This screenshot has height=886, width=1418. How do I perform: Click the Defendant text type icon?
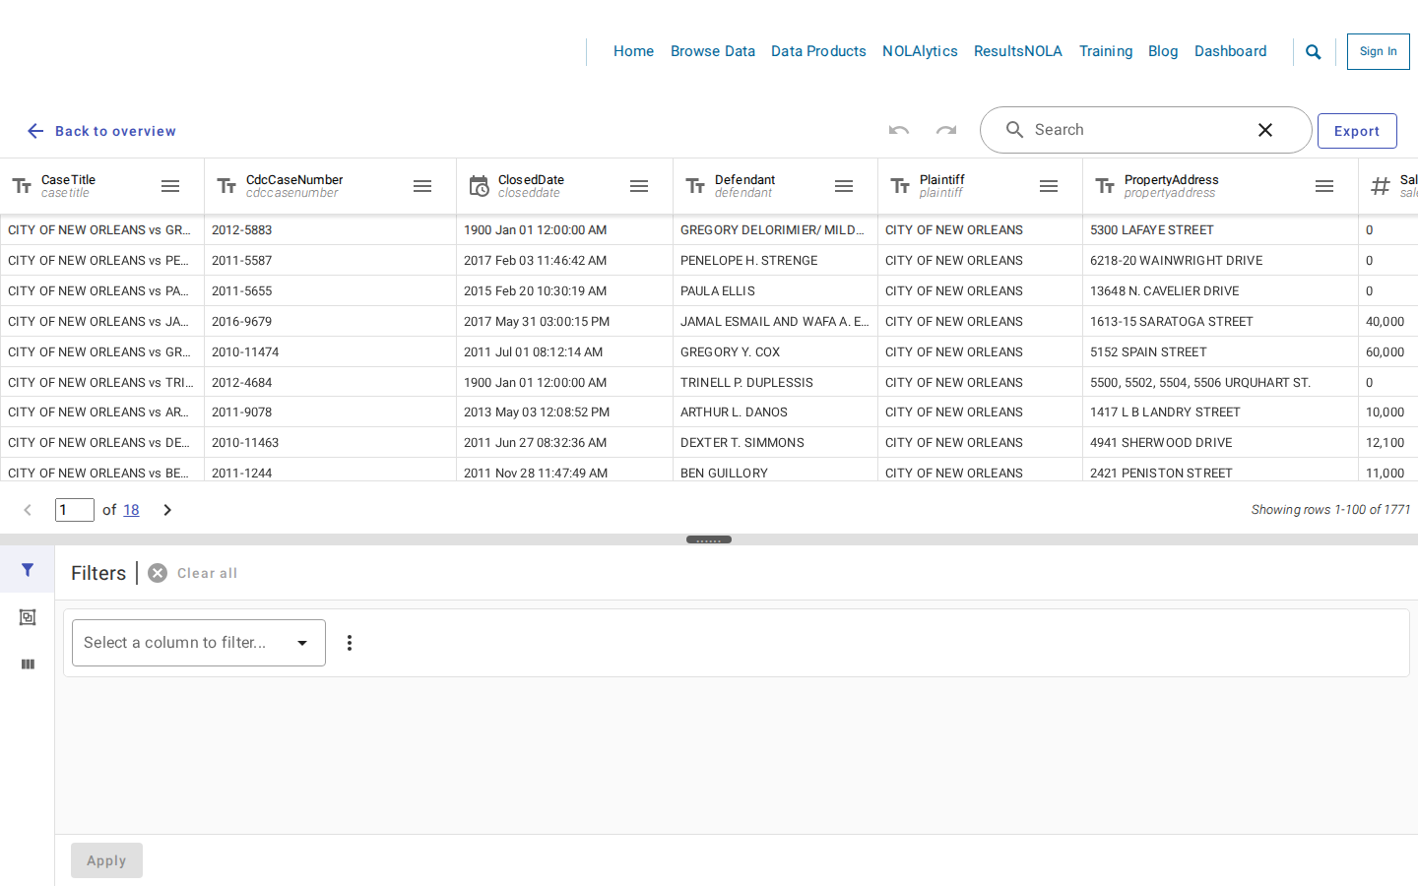(695, 186)
